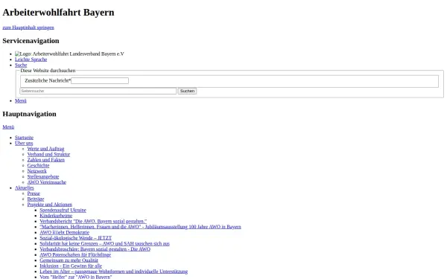Click the Arbeiterwohlfahrt Bayern page heading
447x279 pixels.
[x=58, y=12]
